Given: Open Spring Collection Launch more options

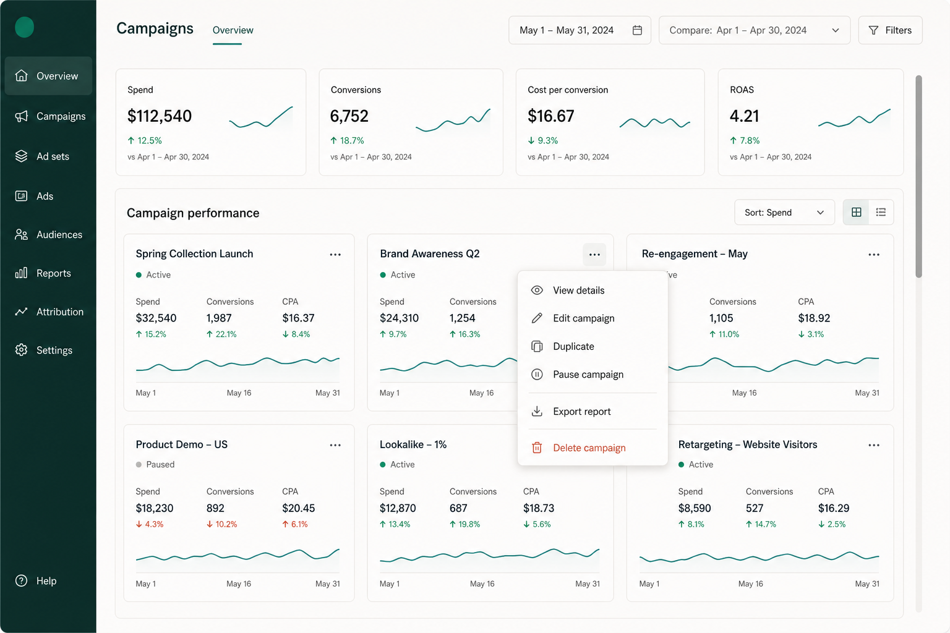Looking at the screenshot, I should click(x=335, y=255).
